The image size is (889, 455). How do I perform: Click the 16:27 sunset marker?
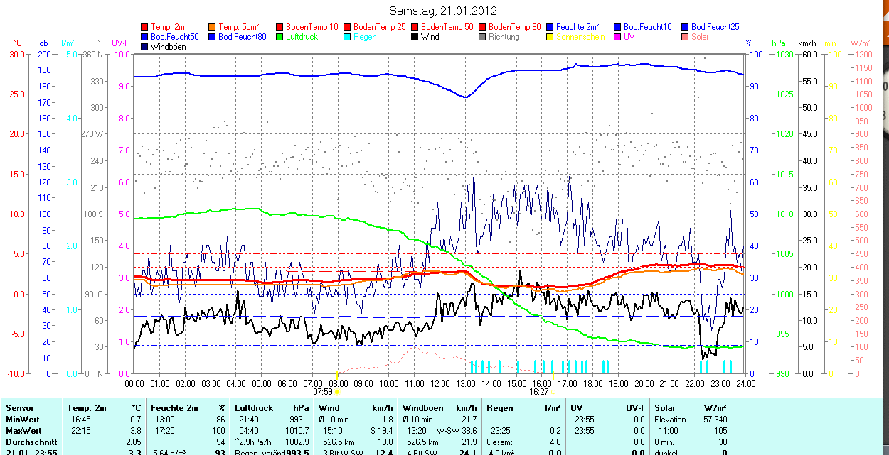539,391
